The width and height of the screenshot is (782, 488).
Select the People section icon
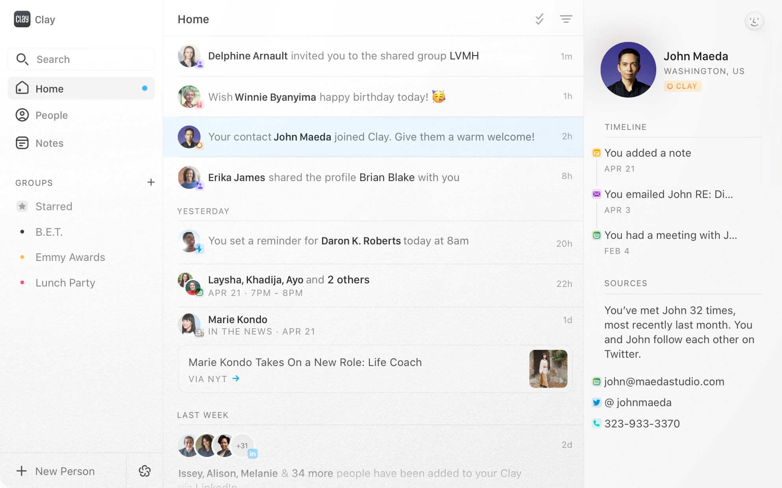pyautogui.click(x=22, y=115)
